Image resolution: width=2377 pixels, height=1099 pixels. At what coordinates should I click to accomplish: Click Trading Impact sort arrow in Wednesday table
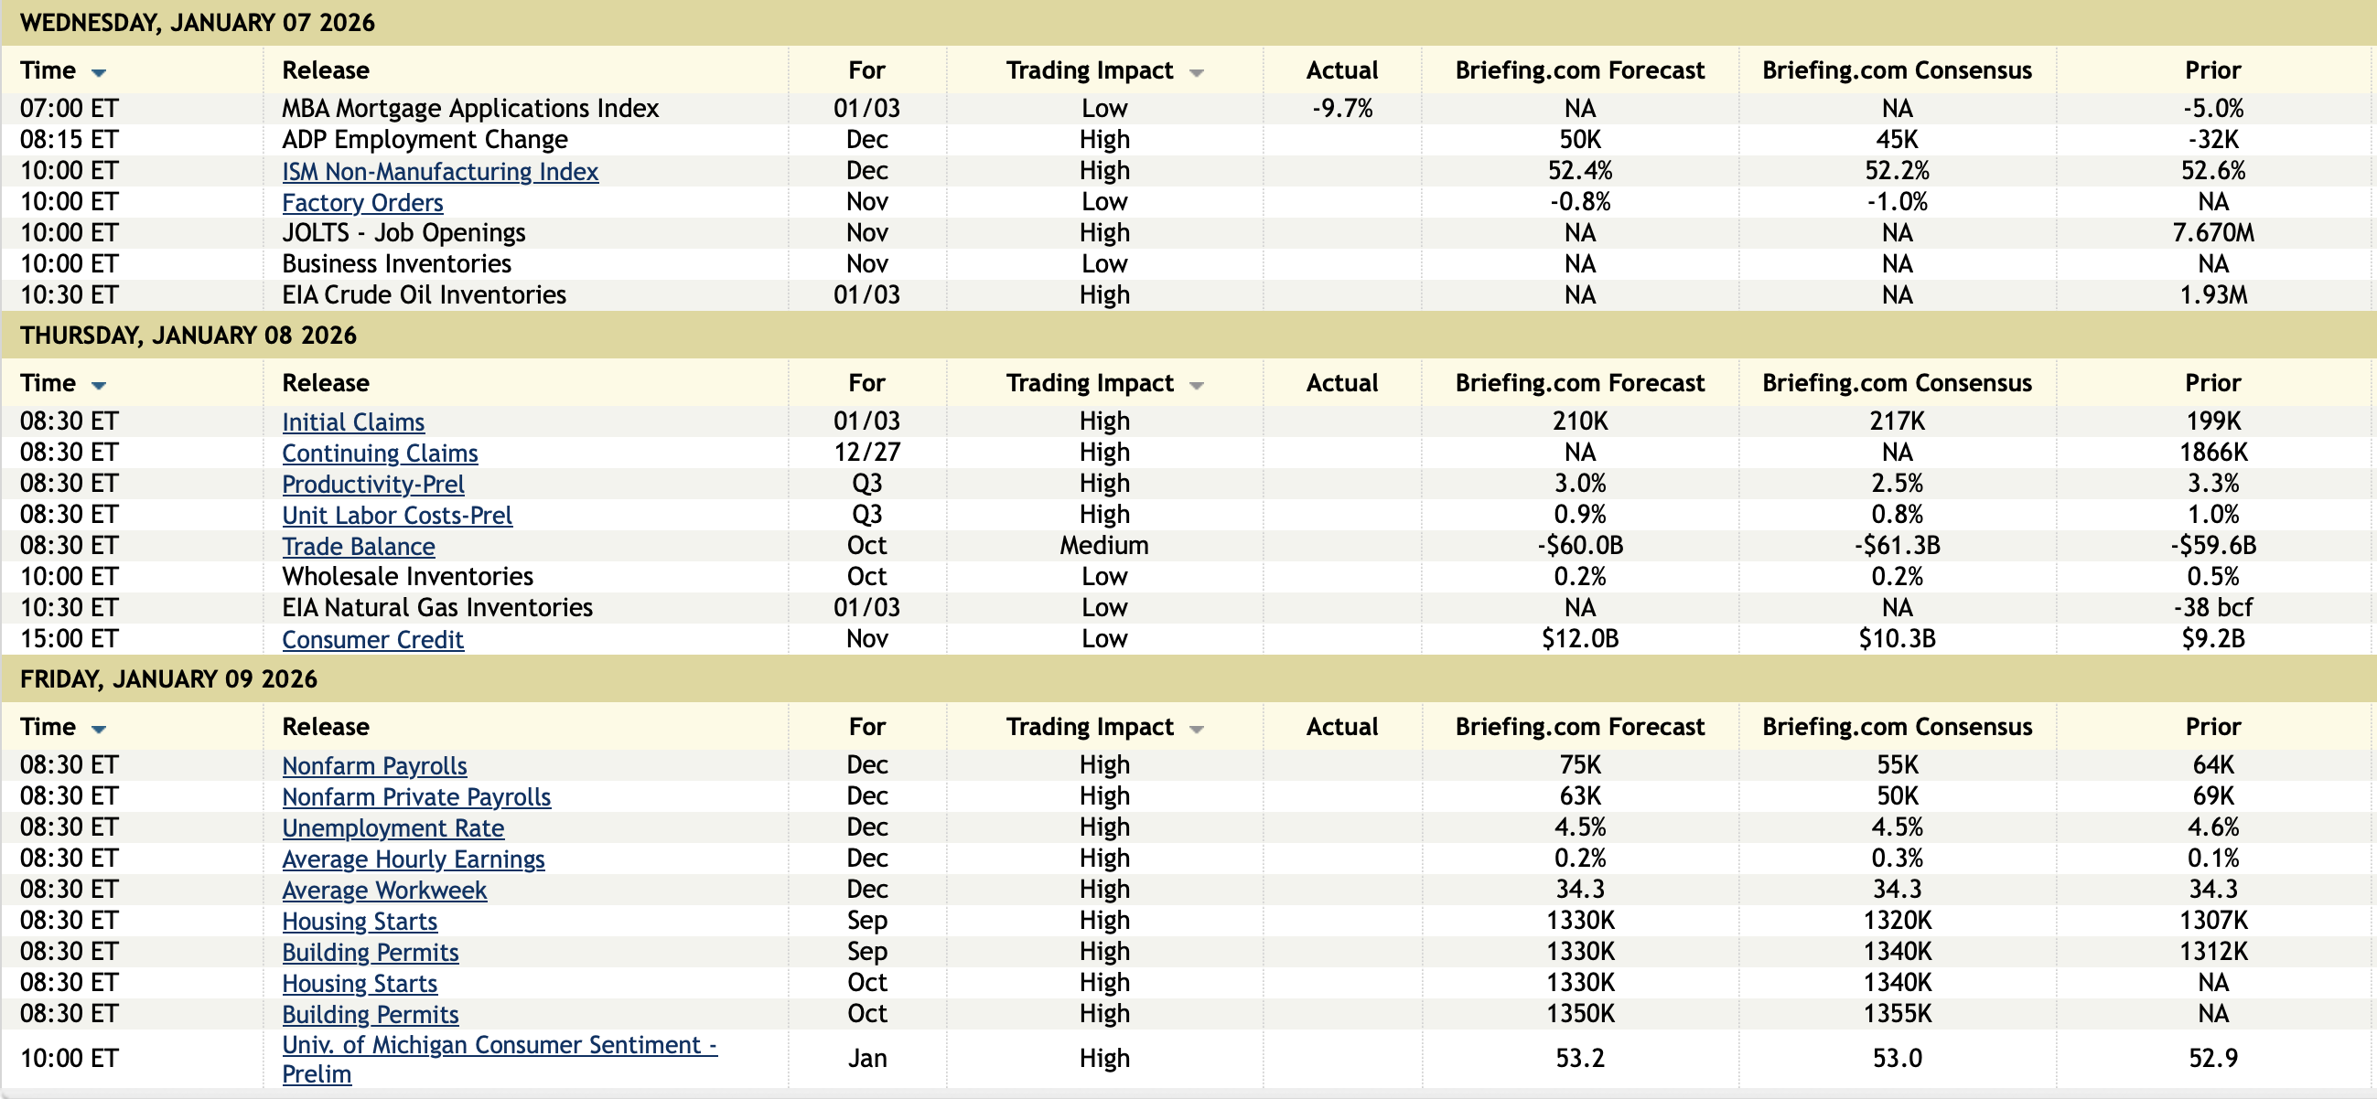1196,73
